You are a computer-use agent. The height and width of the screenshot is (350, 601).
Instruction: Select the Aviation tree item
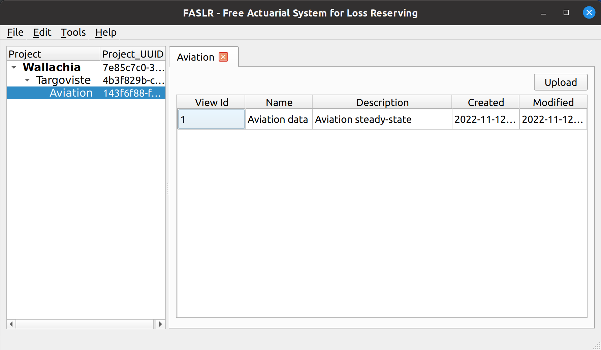click(71, 93)
